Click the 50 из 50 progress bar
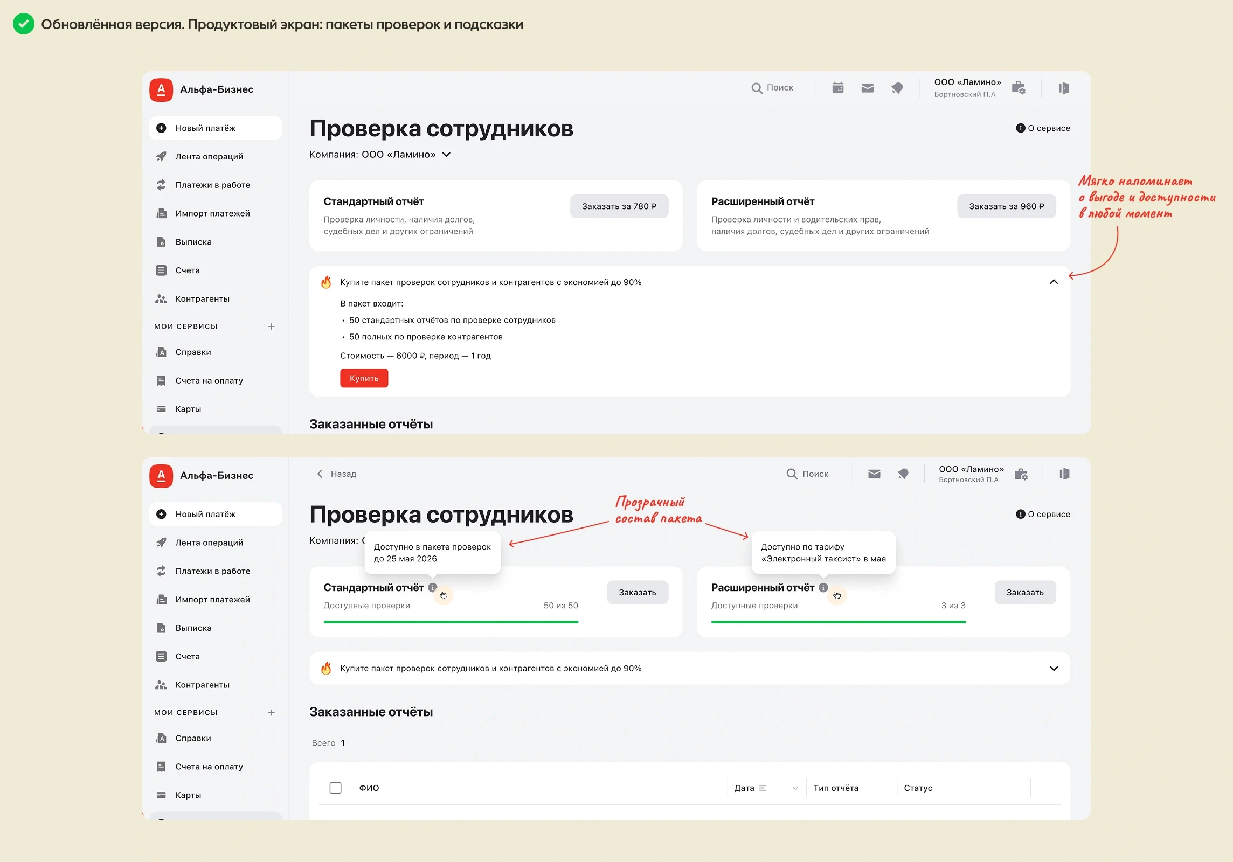The height and width of the screenshot is (862, 1233). click(451, 622)
